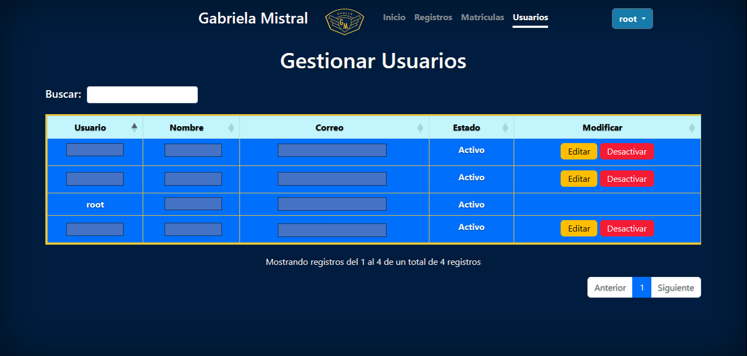Click the Gabriela Mistral school emblem logo
747x356 pixels.
tap(344, 22)
